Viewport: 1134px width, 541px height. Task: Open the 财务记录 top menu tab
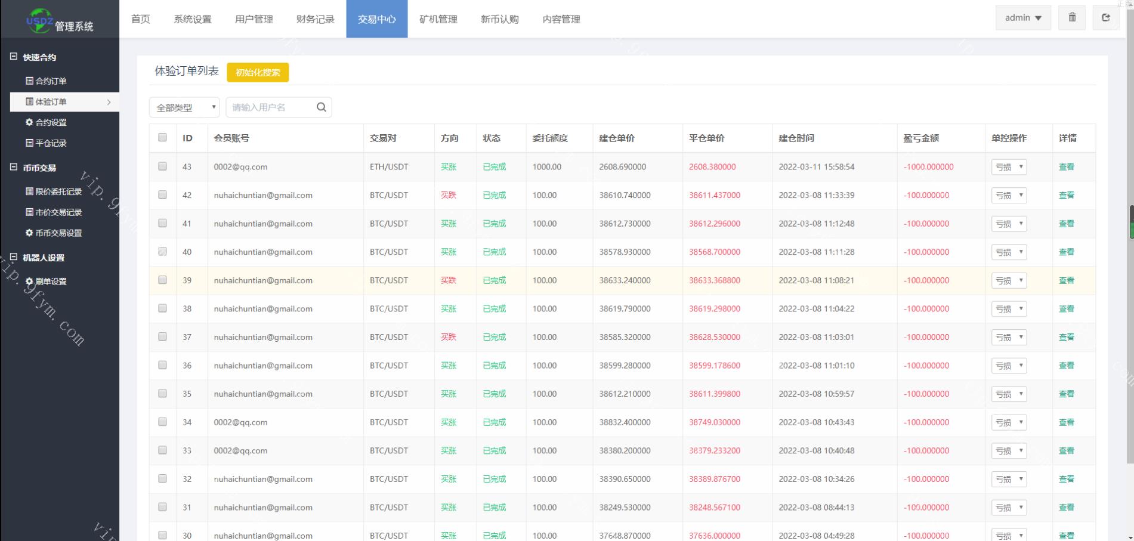(x=315, y=19)
